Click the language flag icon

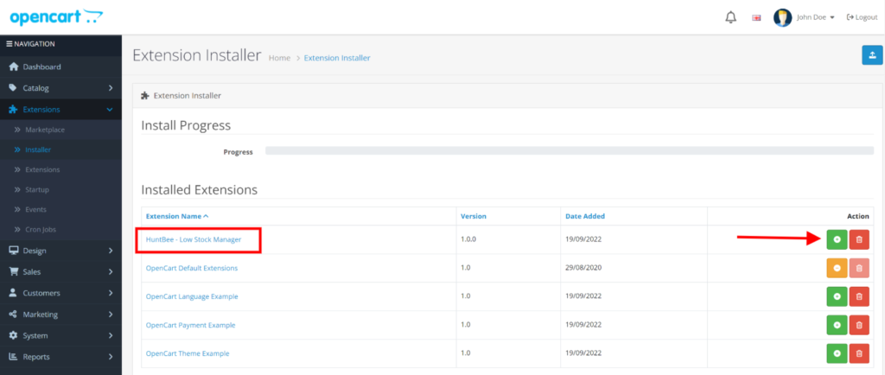click(756, 17)
